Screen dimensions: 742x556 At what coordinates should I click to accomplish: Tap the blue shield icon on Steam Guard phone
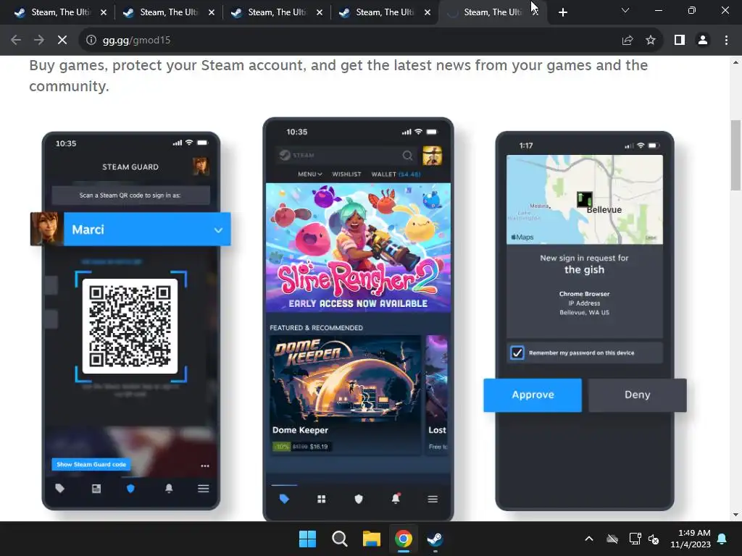(130, 489)
